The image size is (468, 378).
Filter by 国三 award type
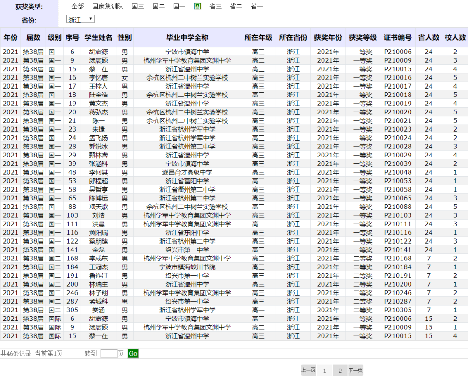138,6
